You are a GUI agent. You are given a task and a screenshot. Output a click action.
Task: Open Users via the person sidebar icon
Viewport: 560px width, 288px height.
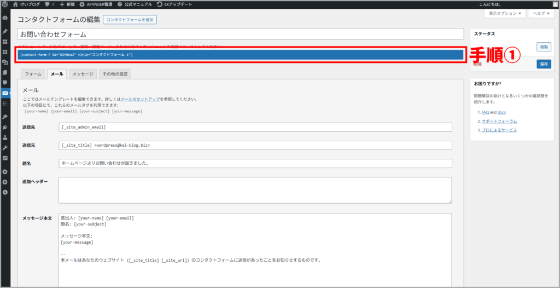coord(5,137)
